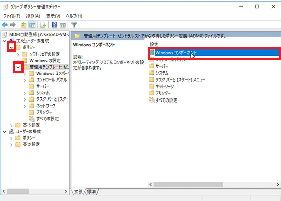Viewport: 281px width, 201px height.
Task: Expand ネットワーク in the tree
Action: pyautogui.click(x=25, y=106)
